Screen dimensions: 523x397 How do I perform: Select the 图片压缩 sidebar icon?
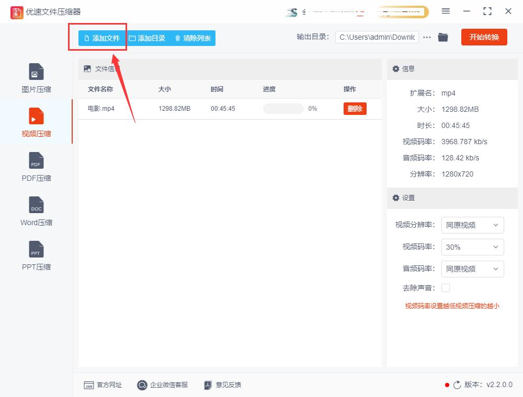(x=36, y=77)
